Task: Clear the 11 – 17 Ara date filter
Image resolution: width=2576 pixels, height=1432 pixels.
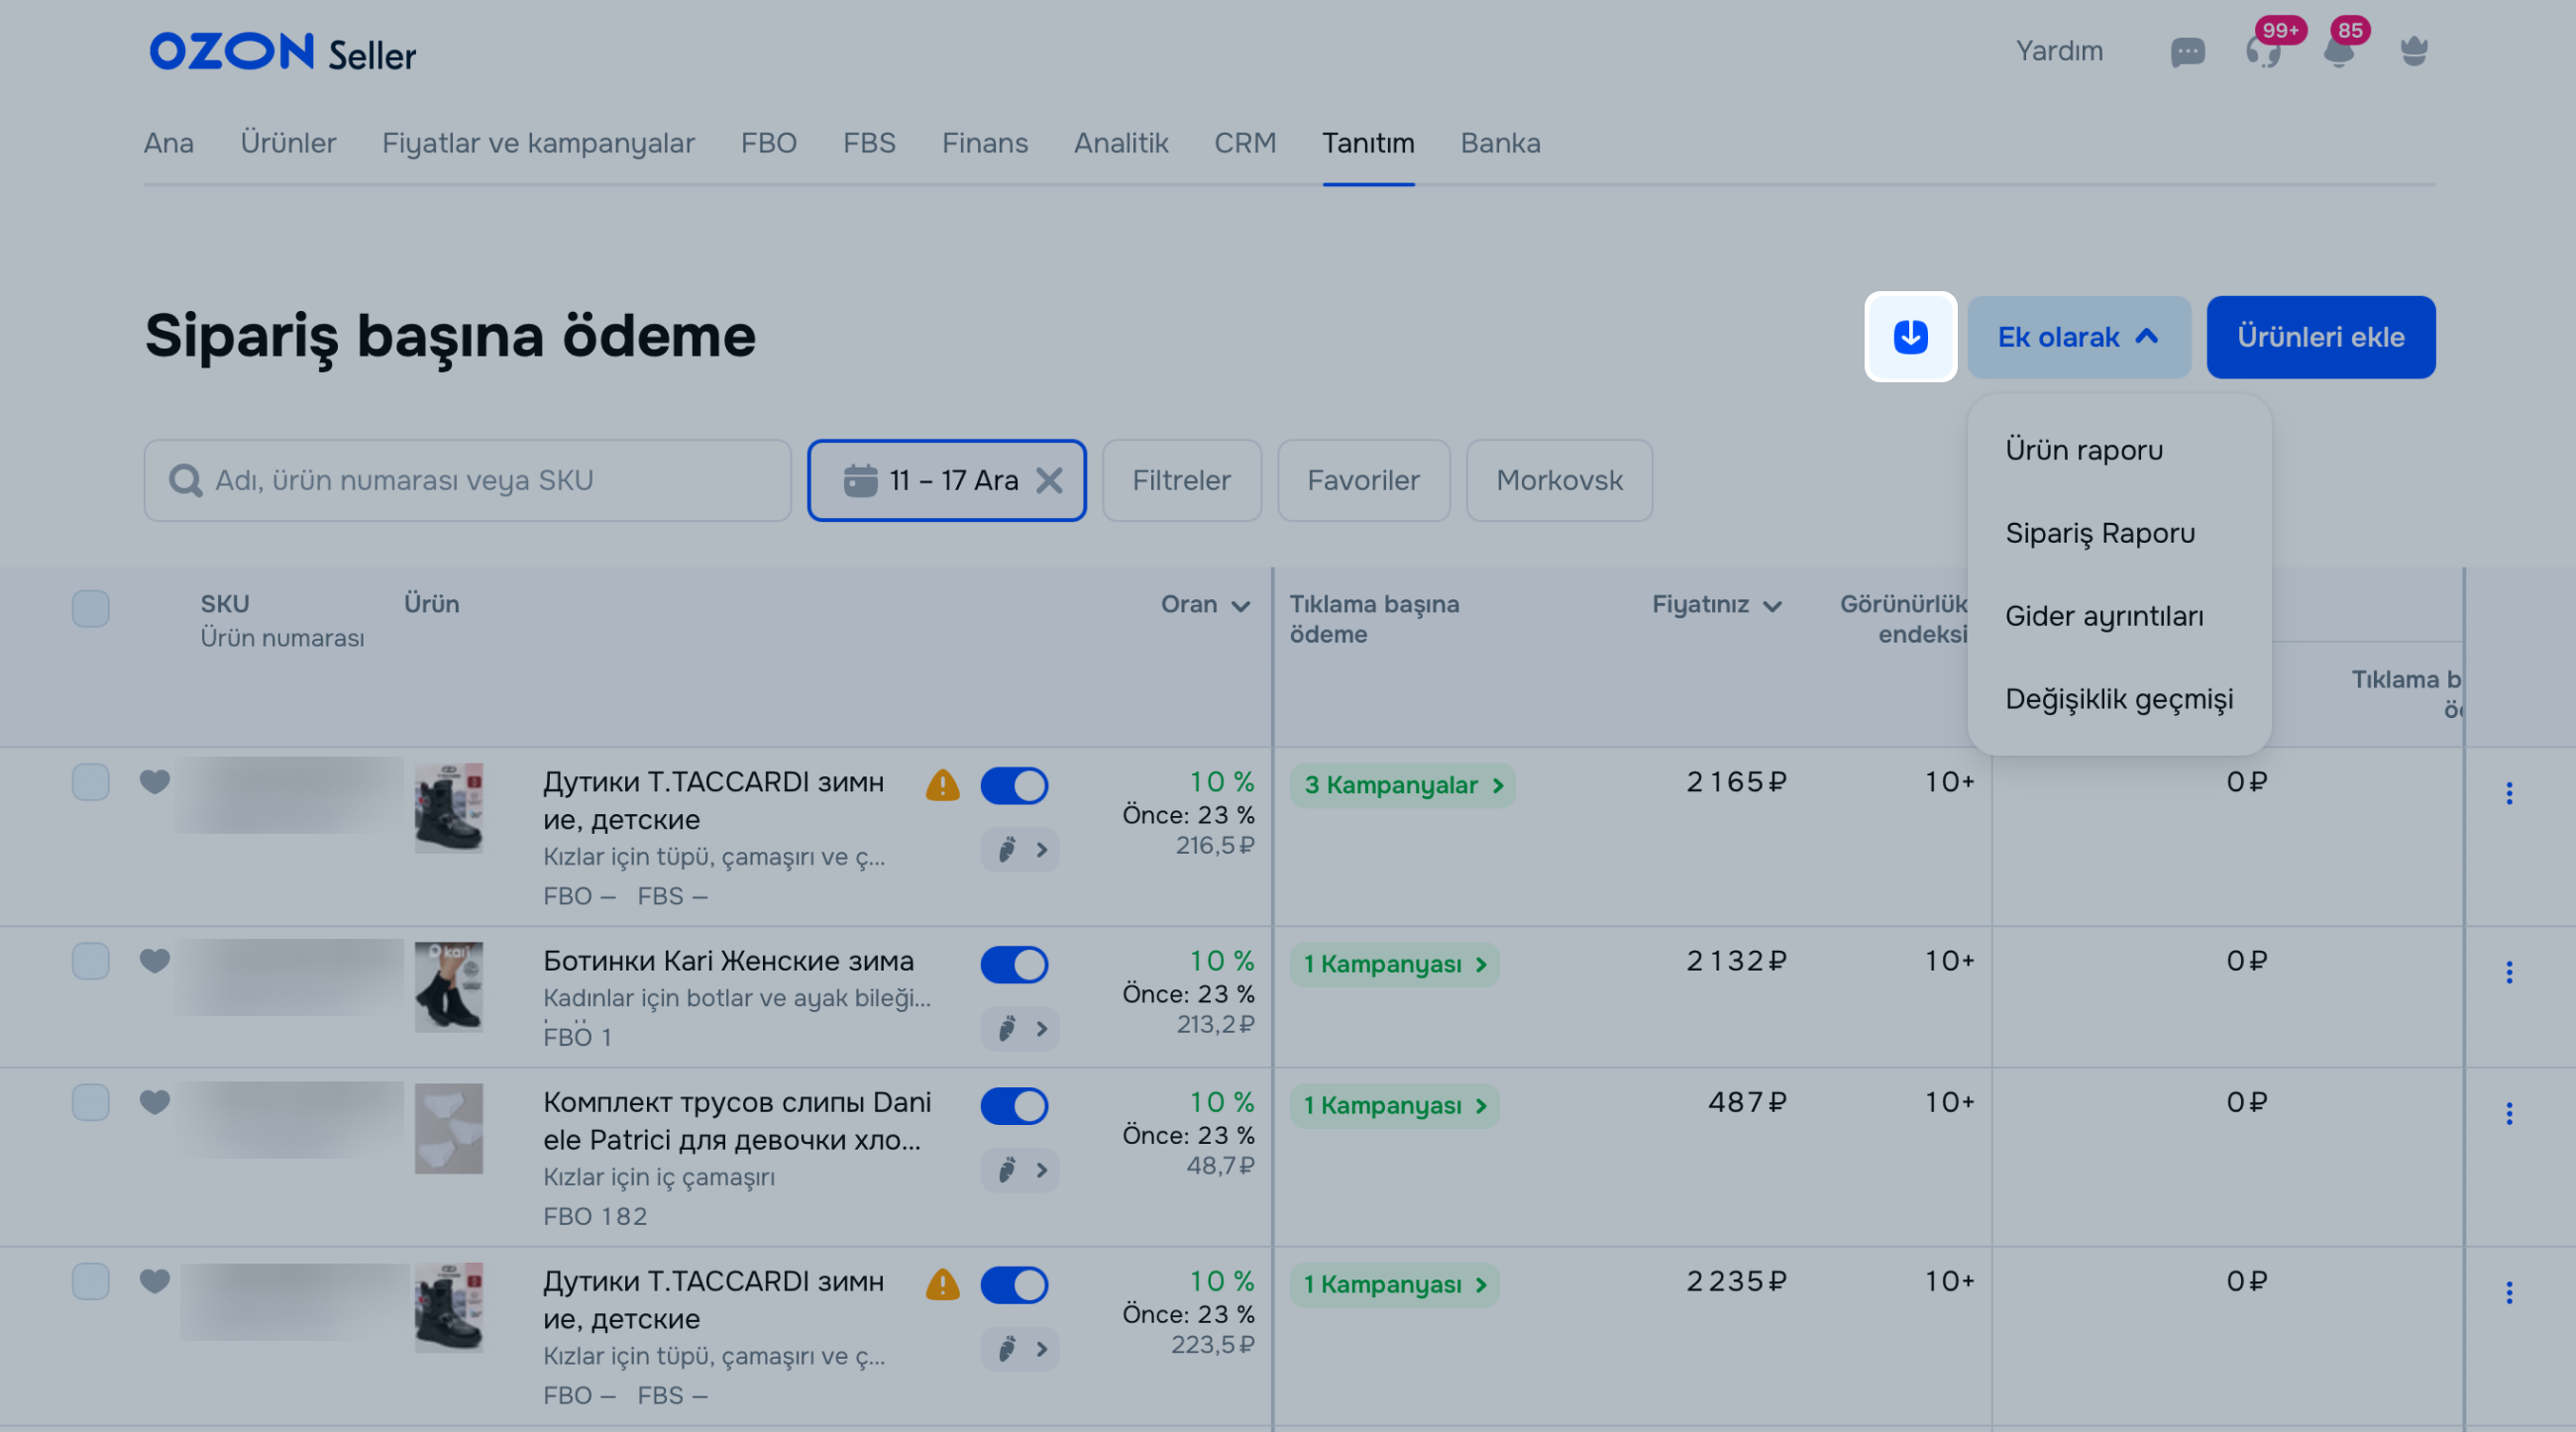Action: [1049, 480]
